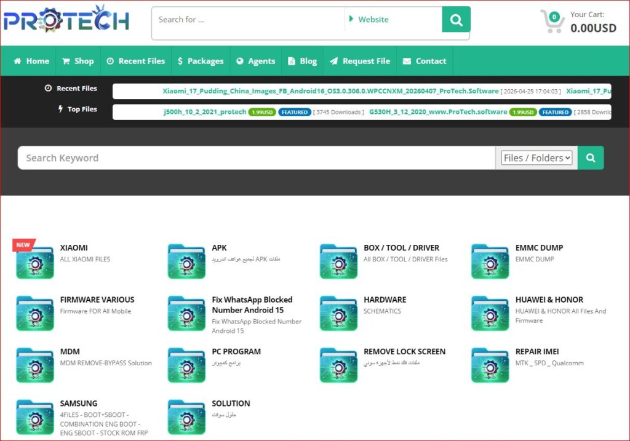Click the APK folder icon

pos(186,262)
